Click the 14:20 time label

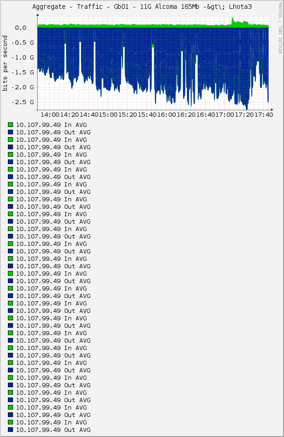(x=70, y=115)
